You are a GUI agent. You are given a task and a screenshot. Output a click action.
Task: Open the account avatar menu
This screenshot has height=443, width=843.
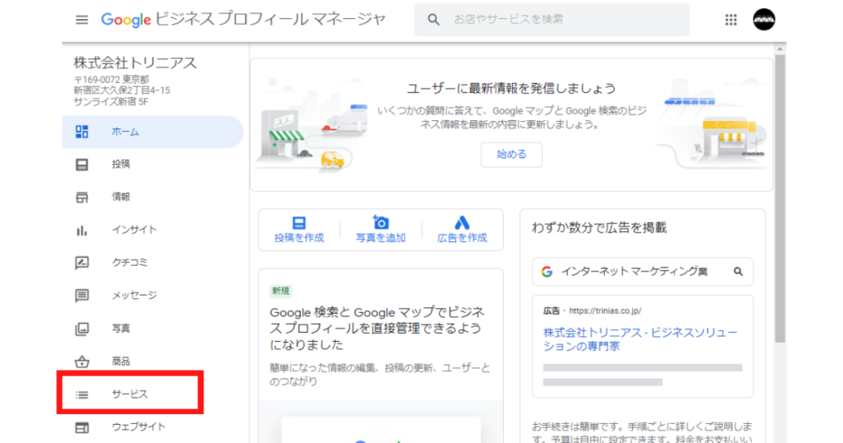(764, 20)
